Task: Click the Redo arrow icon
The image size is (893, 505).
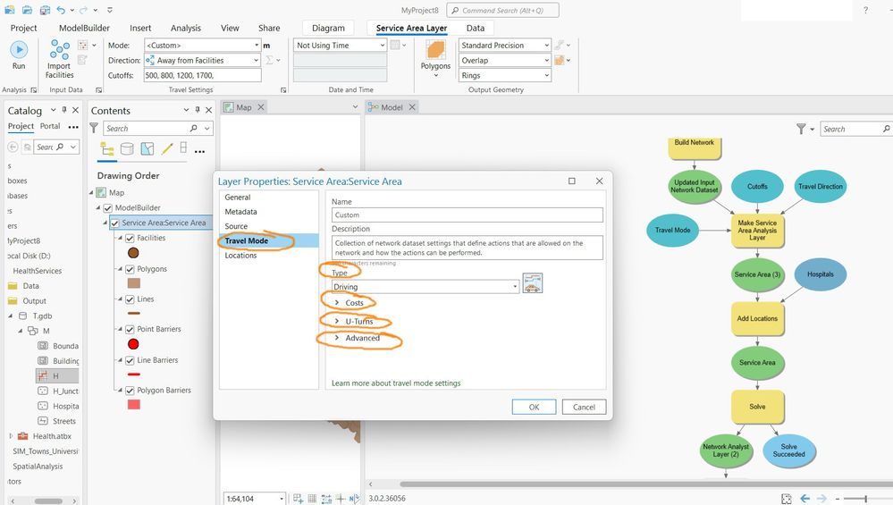Action: 84,10
